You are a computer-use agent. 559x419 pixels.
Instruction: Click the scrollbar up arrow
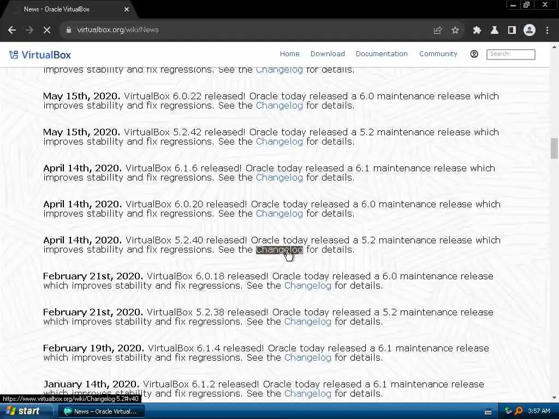coord(554,47)
